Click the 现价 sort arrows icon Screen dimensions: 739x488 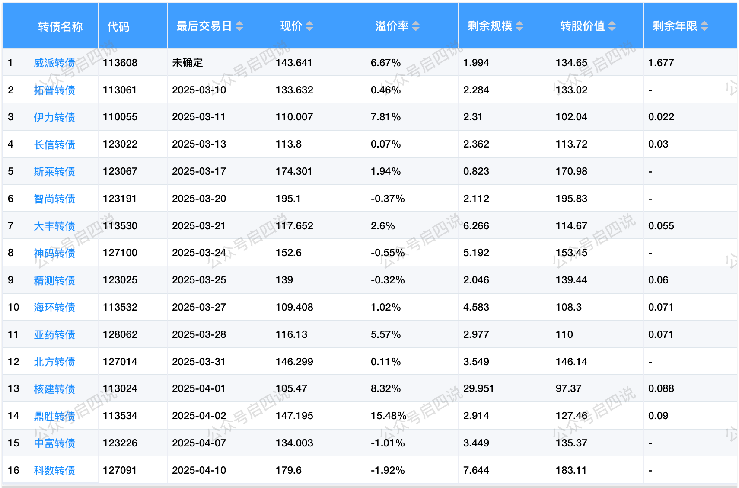309,26
